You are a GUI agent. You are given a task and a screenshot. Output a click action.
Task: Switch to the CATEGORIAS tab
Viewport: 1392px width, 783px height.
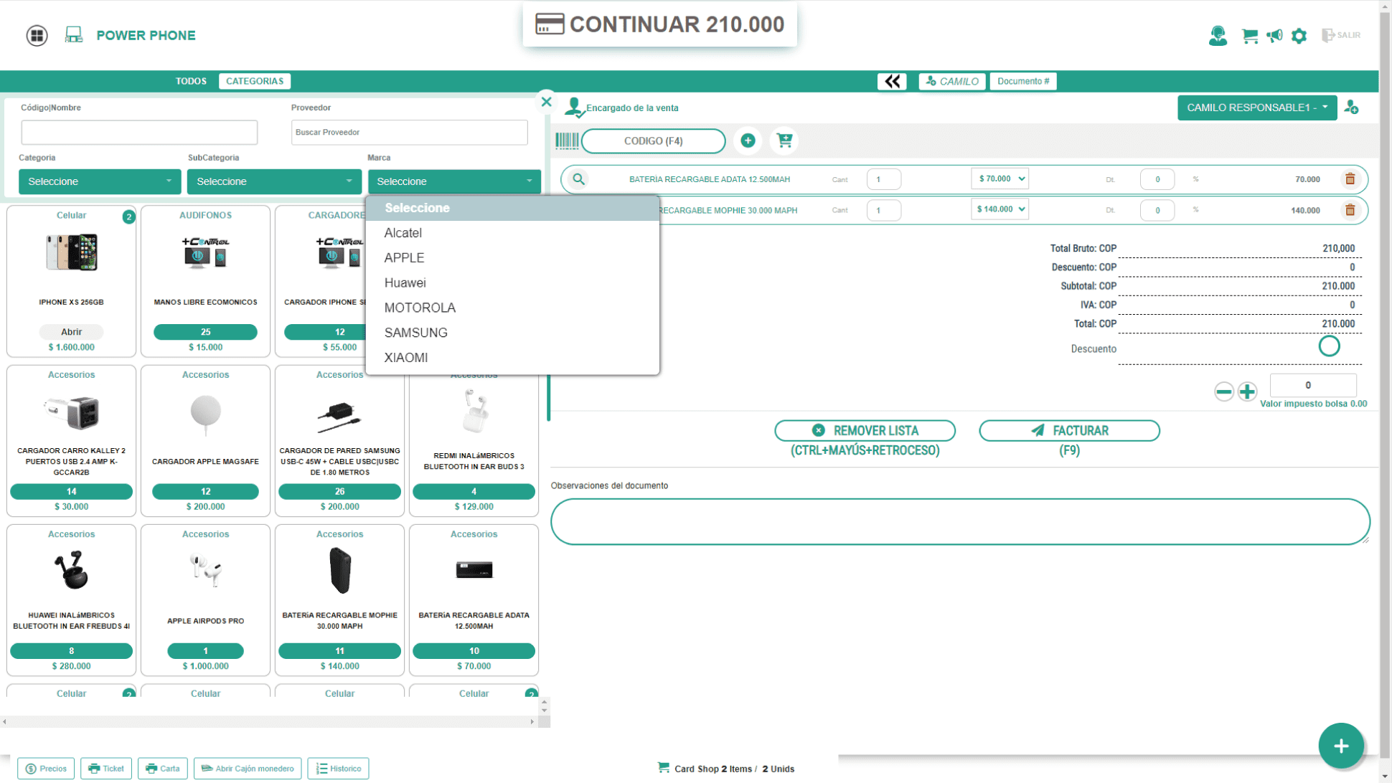pyautogui.click(x=255, y=81)
